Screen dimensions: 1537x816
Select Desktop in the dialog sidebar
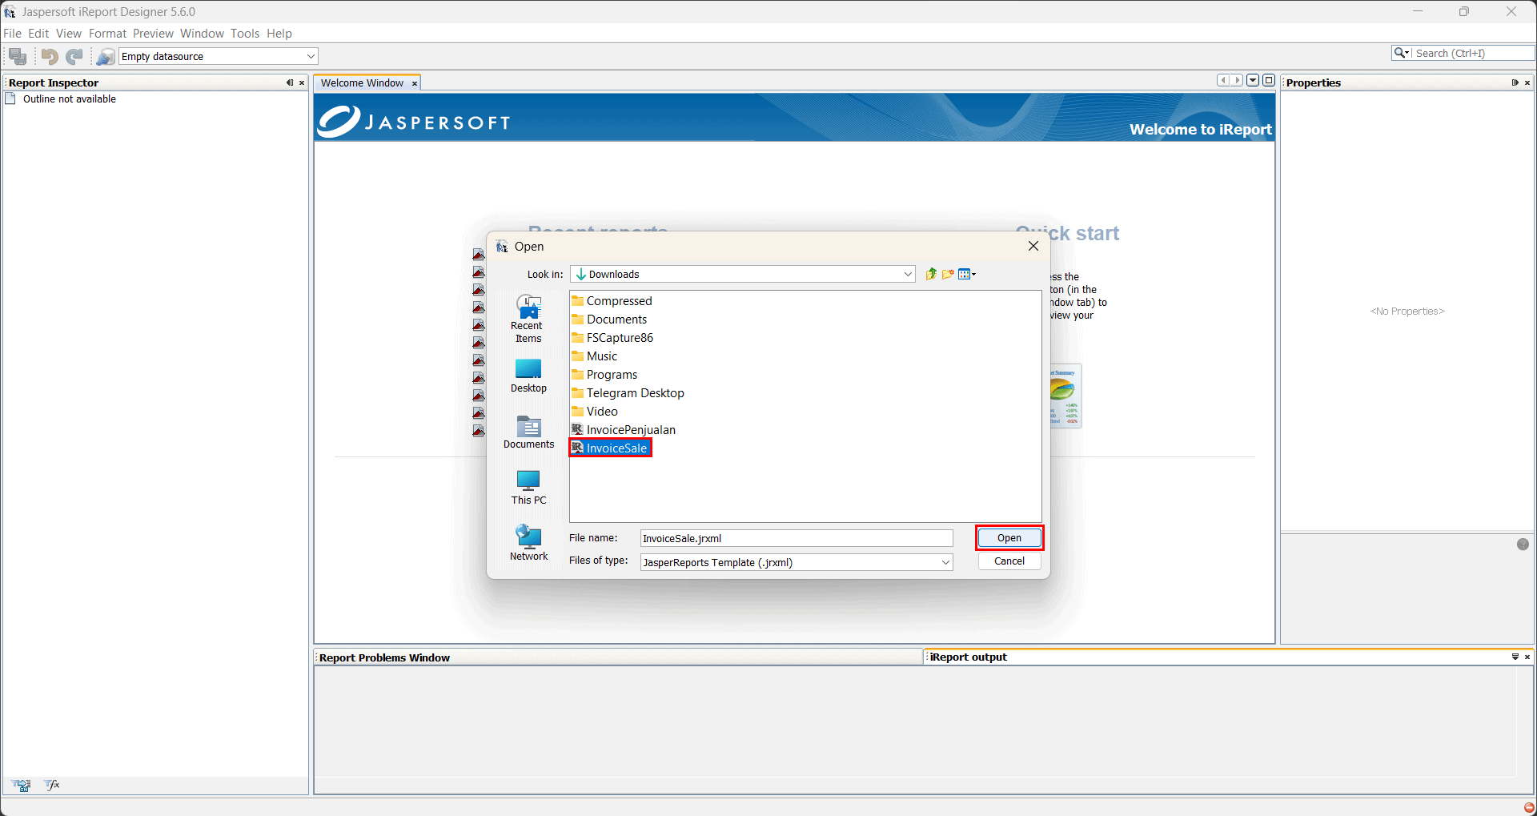(x=528, y=376)
